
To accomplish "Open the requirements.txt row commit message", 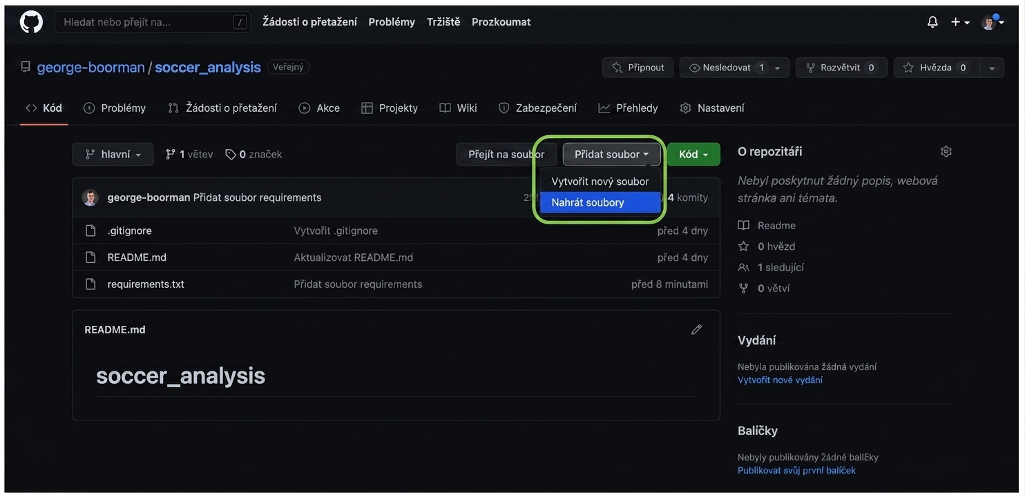I will click(x=358, y=284).
